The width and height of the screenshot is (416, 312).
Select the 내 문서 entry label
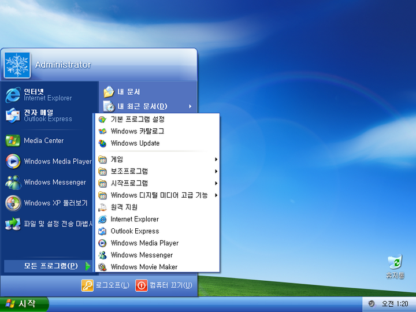tap(128, 92)
